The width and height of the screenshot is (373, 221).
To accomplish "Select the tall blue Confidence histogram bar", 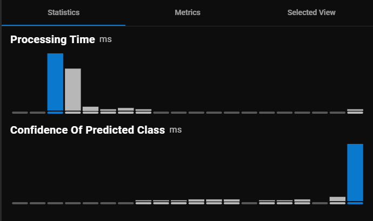I will [355, 172].
